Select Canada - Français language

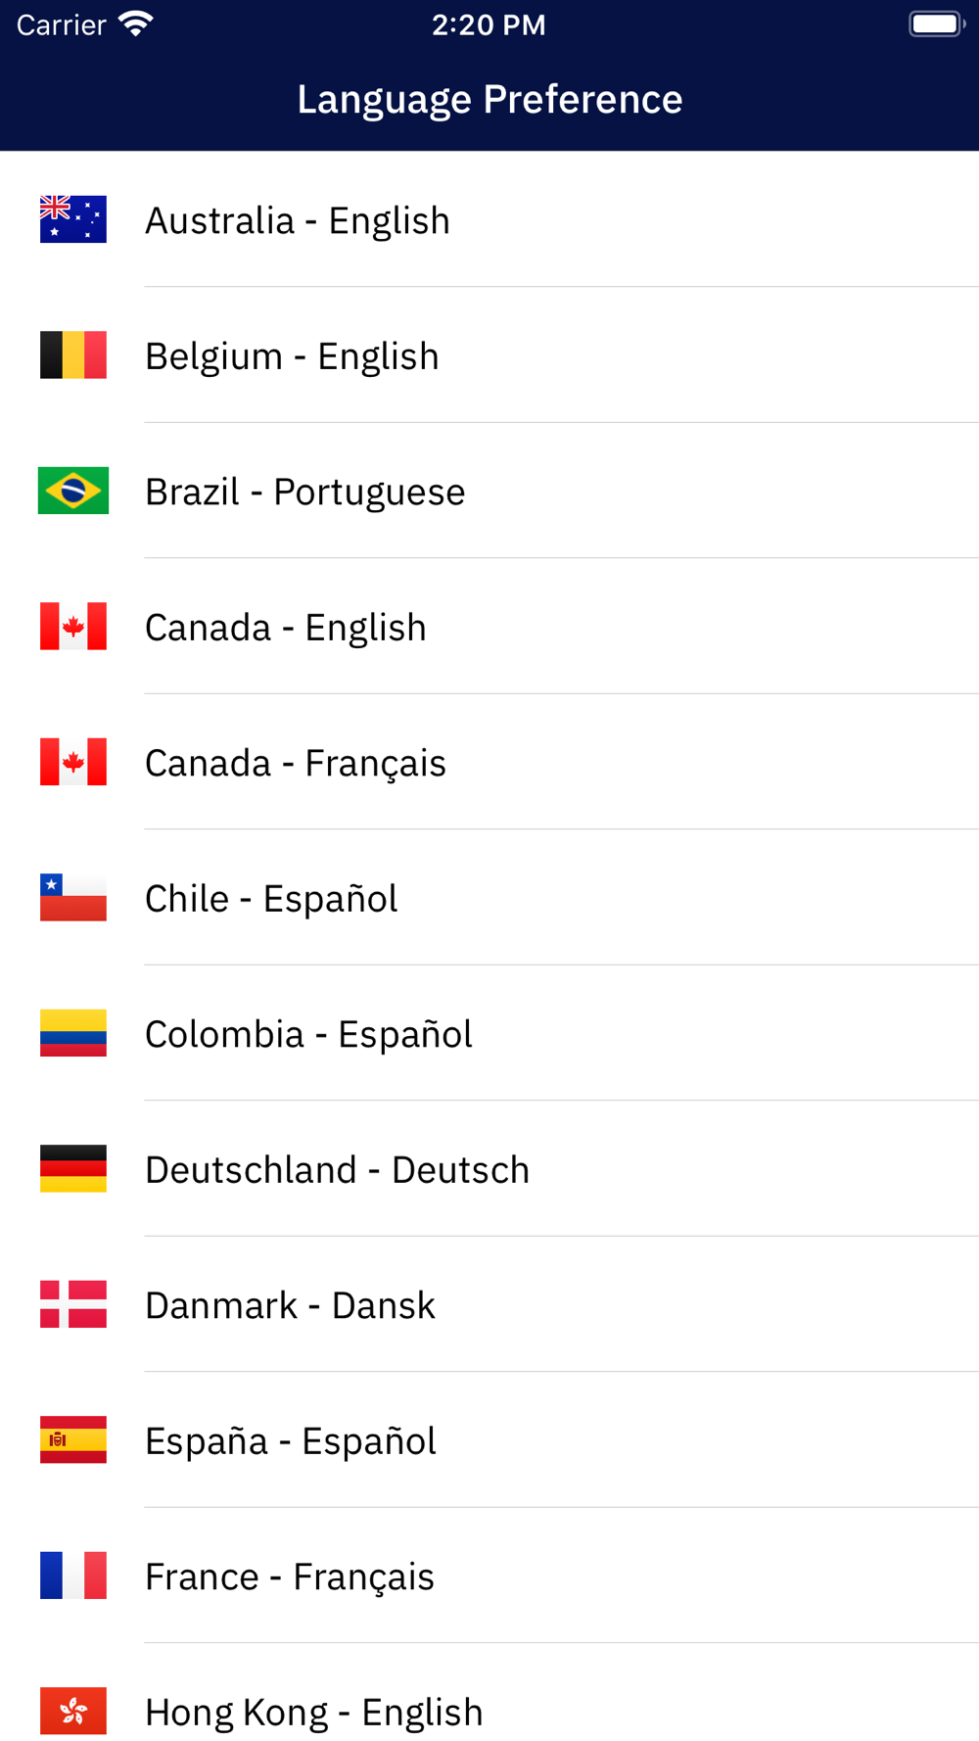coord(489,762)
